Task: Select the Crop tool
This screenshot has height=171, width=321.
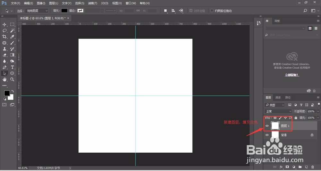Action: [4, 37]
